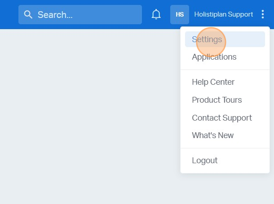Click the magnifying glass search icon
Screen dimensions: 274x204
point(28,15)
